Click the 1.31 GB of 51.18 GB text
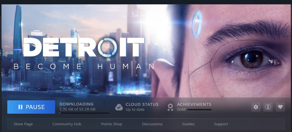The image size is (292, 132). pyautogui.click(x=77, y=109)
